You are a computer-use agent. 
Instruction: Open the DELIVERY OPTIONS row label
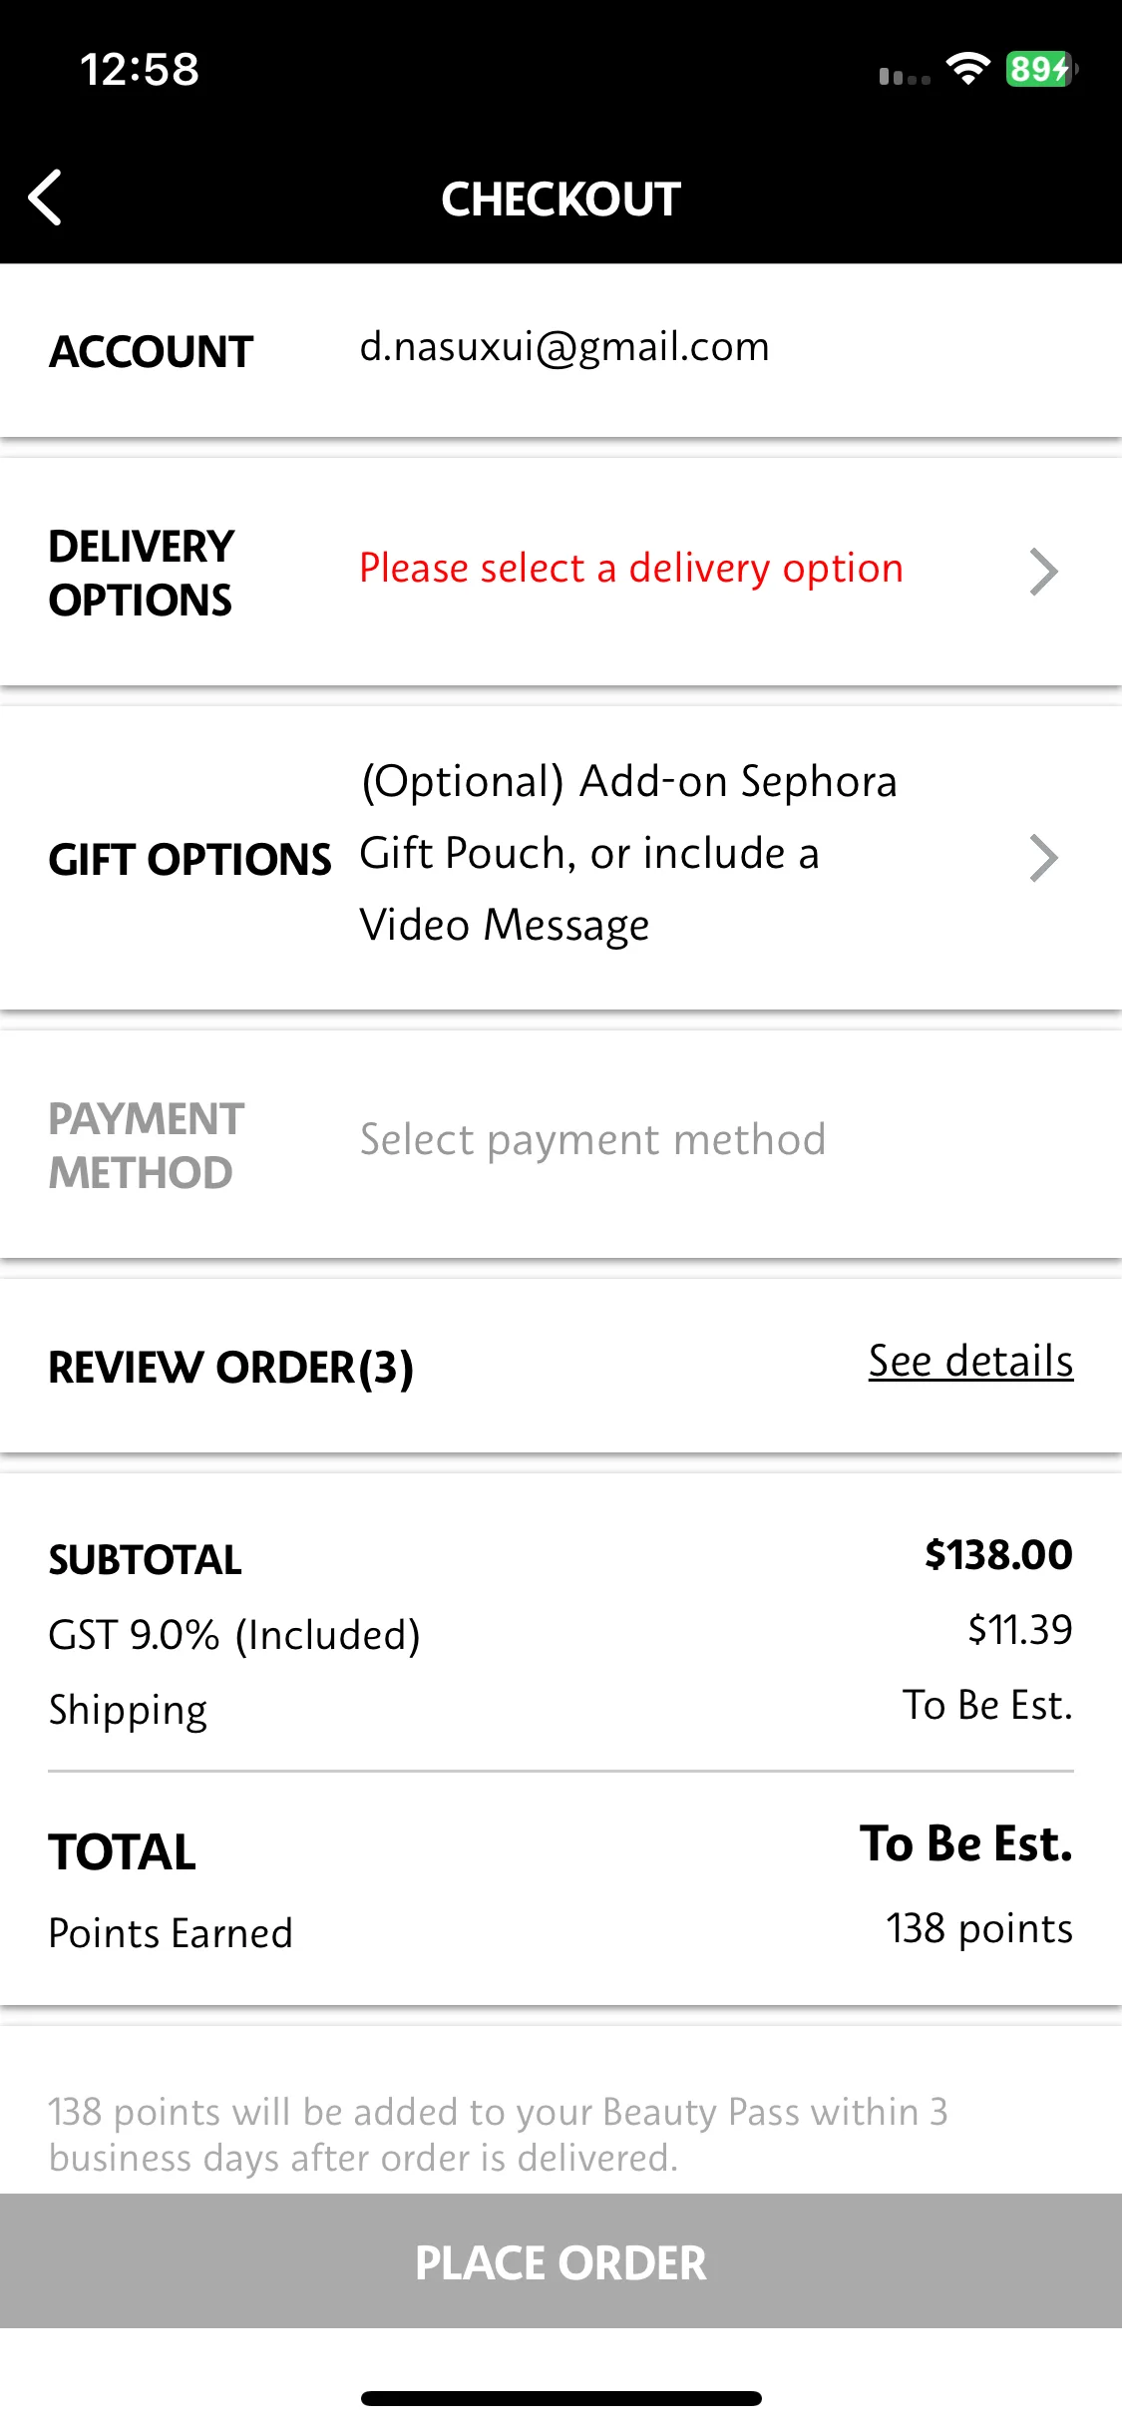[x=141, y=574]
